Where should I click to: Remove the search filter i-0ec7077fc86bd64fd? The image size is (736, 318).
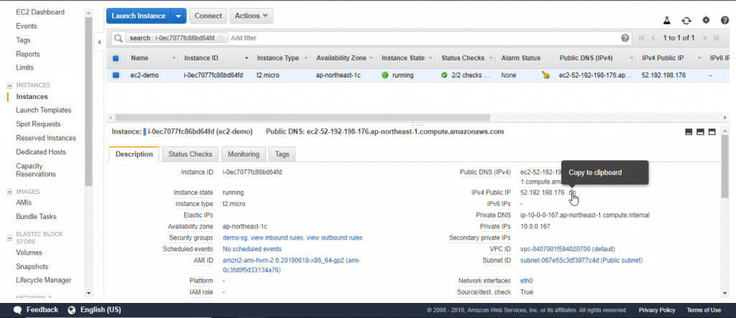(x=221, y=38)
